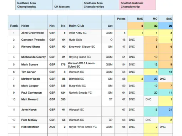The image size is (182, 136).
Task: Click the Nat column header
Action: pos(52,26)
